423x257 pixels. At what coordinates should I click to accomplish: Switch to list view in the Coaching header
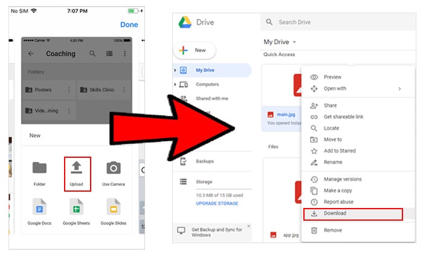109,53
